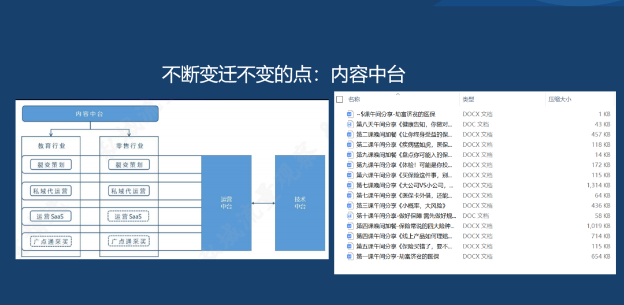Screen dimensions: 624x305
Task: Click the DOC 文档 type of 第十课午间分享
Action: tap(476, 215)
